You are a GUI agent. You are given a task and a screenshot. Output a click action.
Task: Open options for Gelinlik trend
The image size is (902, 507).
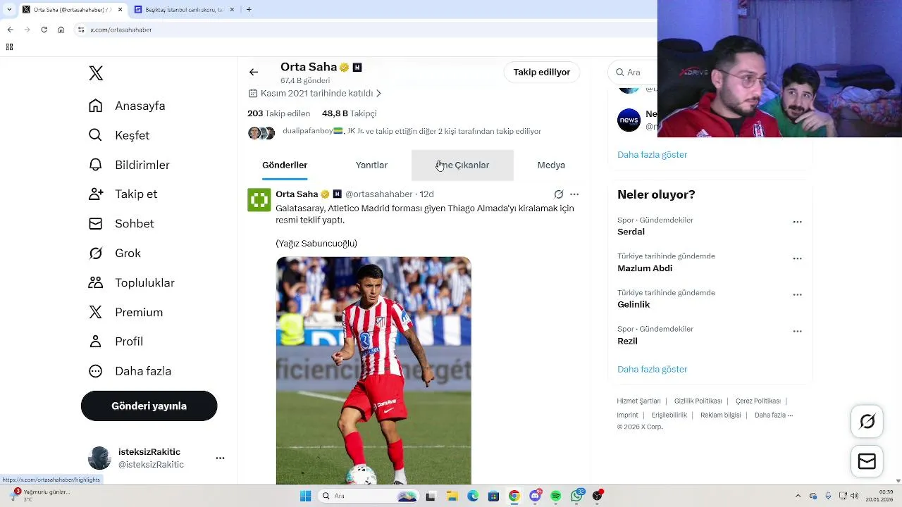click(797, 295)
